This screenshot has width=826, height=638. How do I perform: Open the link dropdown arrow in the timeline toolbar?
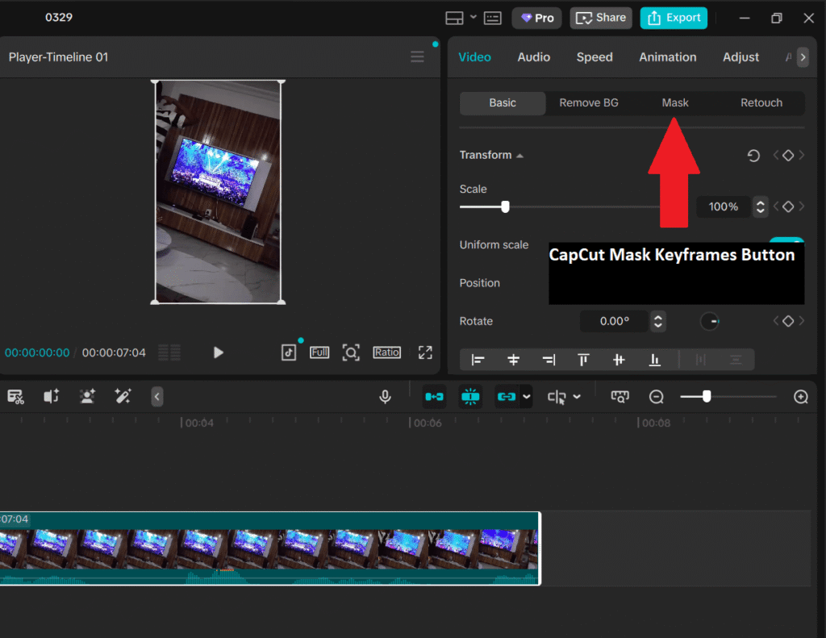point(525,396)
